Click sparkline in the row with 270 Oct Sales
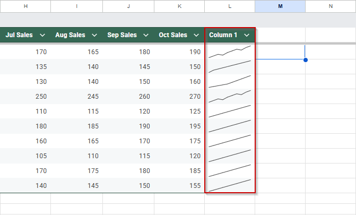This screenshot has height=215, width=356. 230,97
